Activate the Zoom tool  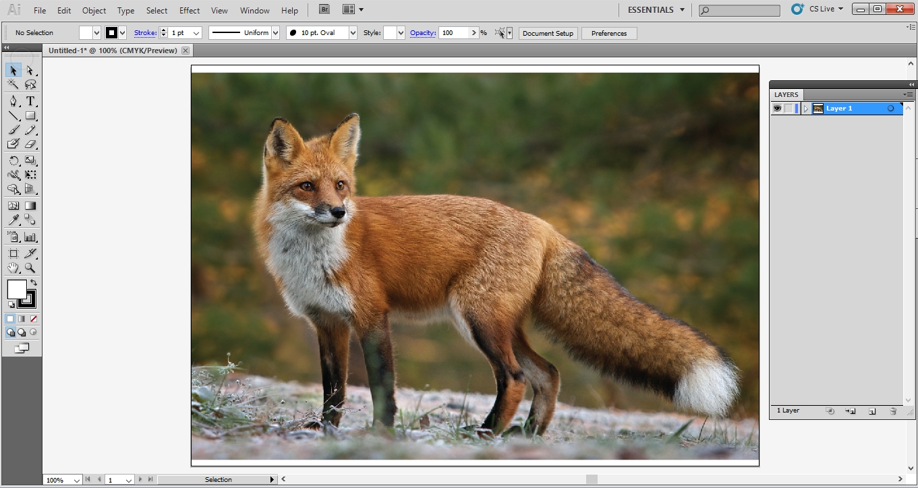30,268
